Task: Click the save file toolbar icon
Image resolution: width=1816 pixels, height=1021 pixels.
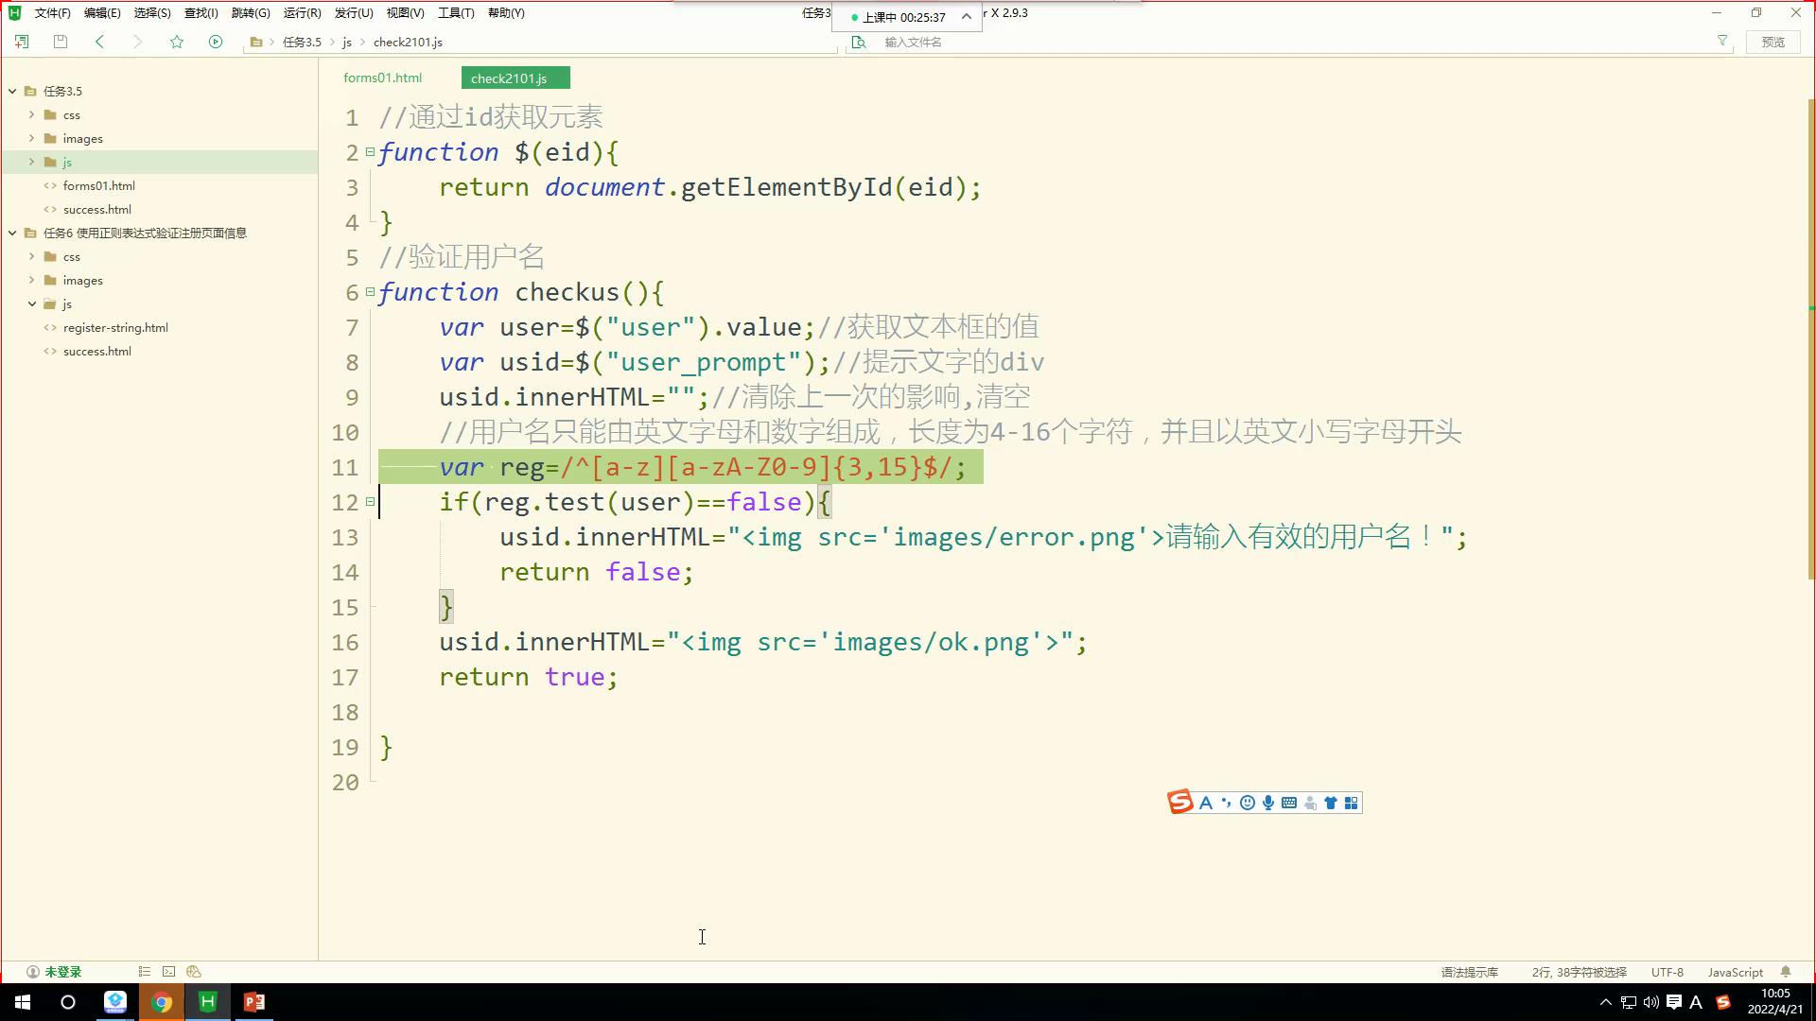Action: (x=61, y=42)
